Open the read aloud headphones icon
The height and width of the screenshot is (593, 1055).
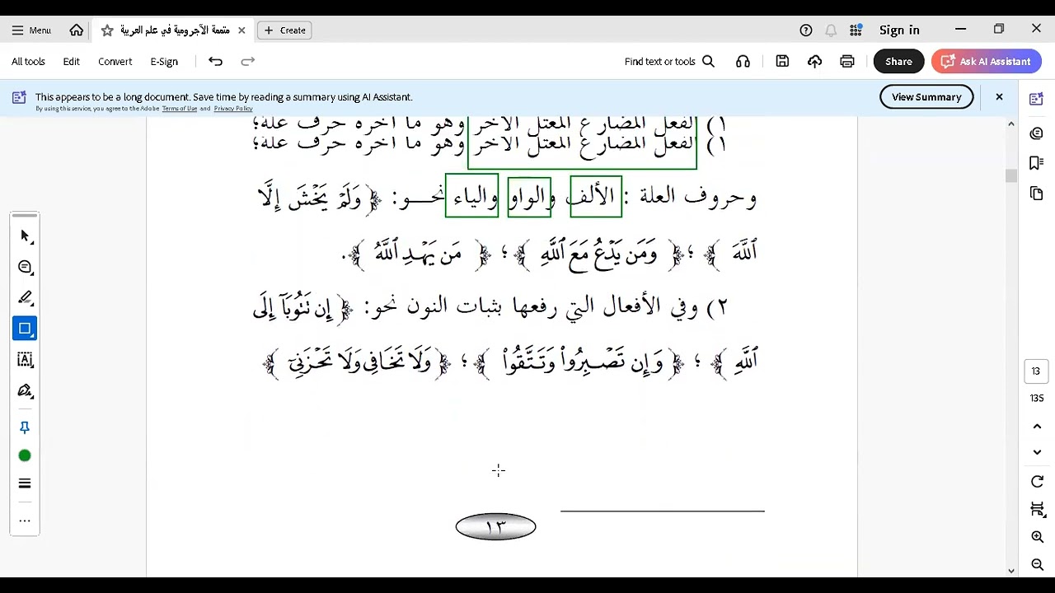(743, 62)
